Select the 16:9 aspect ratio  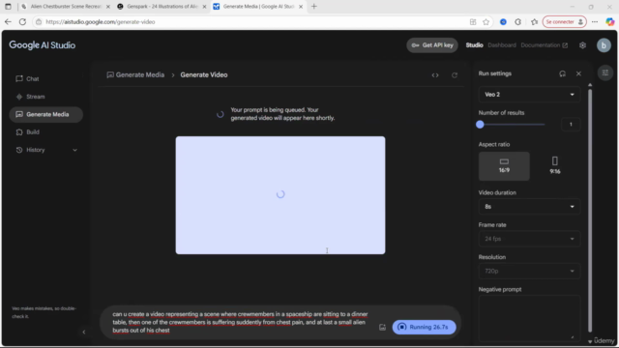point(504,166)
